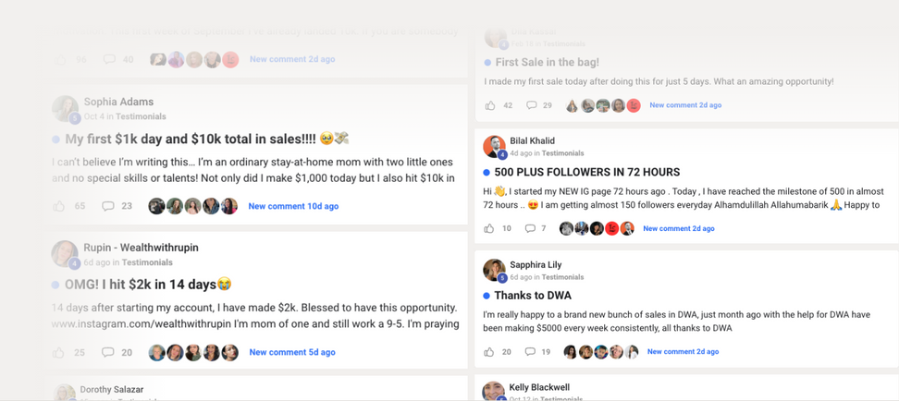Open comments on First Sale post
Image resolution: width=899 pixels, height=401 pixels.
531,105
